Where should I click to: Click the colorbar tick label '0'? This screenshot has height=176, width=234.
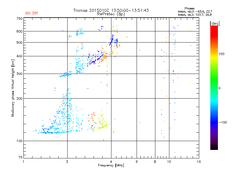[x=219, y=88]
